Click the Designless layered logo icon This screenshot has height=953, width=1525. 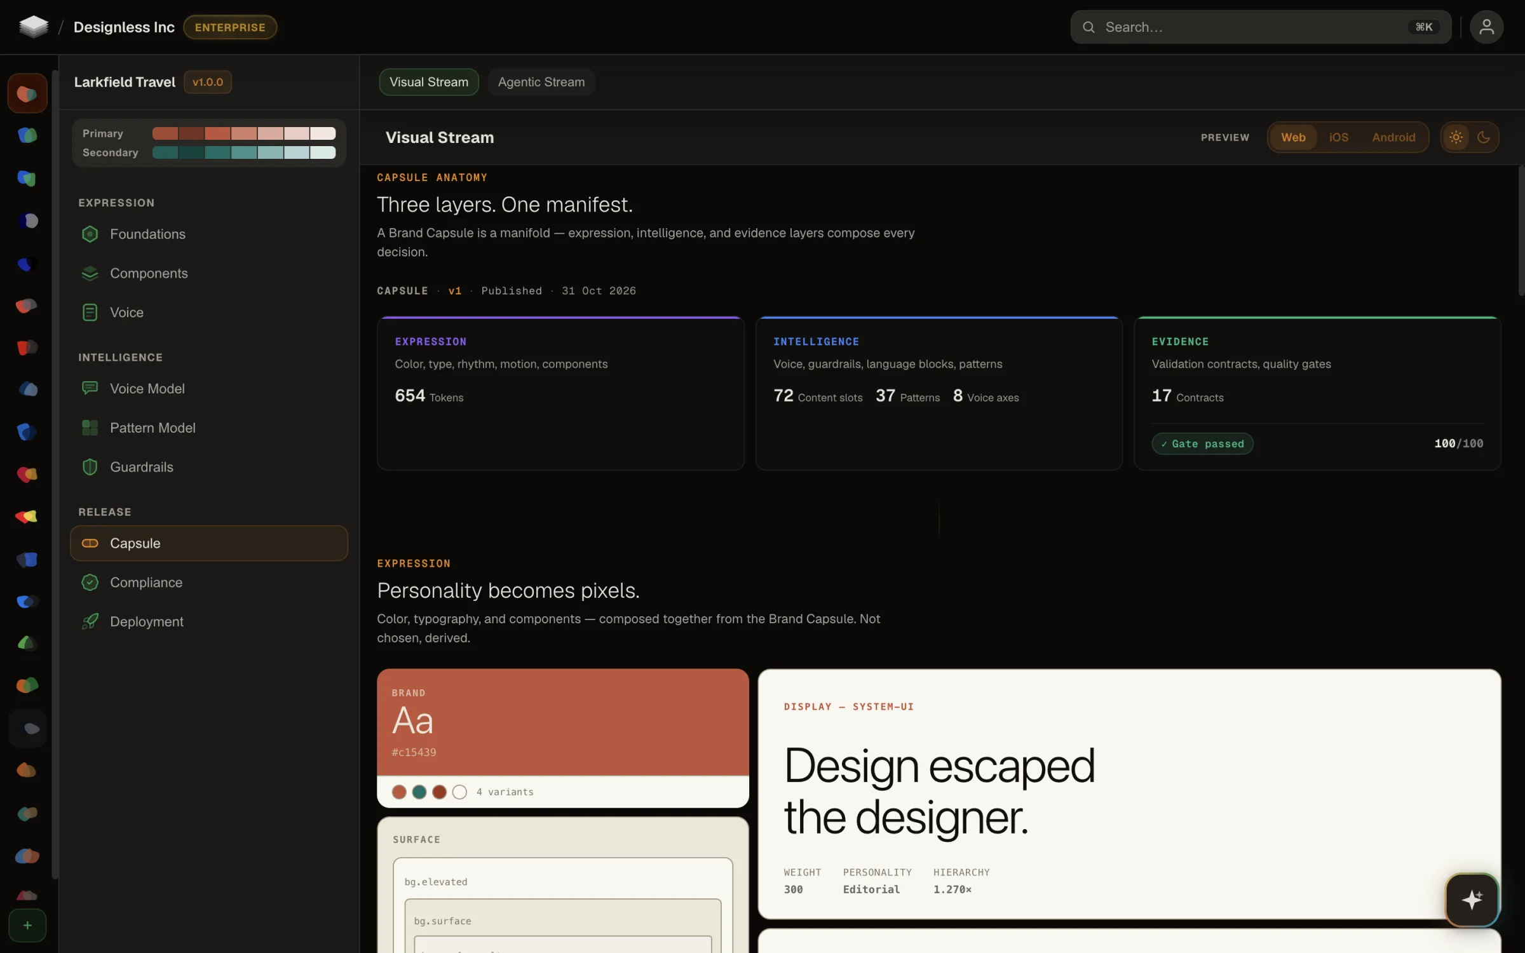pyautogui.click(x=34, y=27)
